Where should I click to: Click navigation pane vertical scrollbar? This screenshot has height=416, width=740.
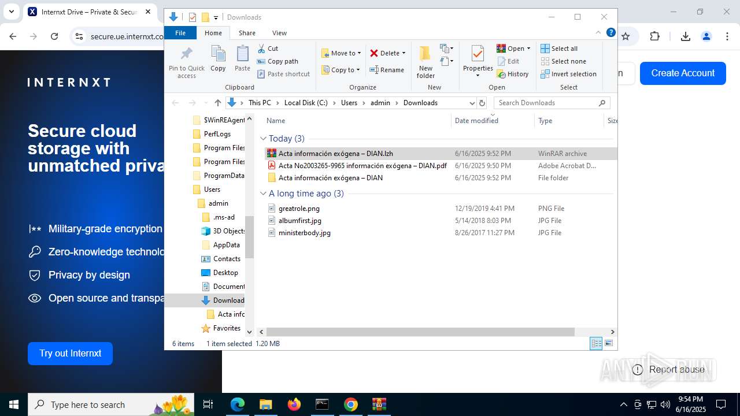coord(250,237)
